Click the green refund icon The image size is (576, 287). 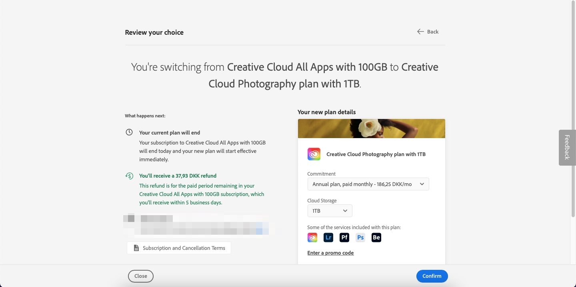click(x=129, y=176)
